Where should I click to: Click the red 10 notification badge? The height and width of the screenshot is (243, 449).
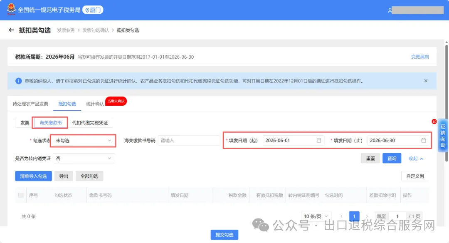coord(434,122)
